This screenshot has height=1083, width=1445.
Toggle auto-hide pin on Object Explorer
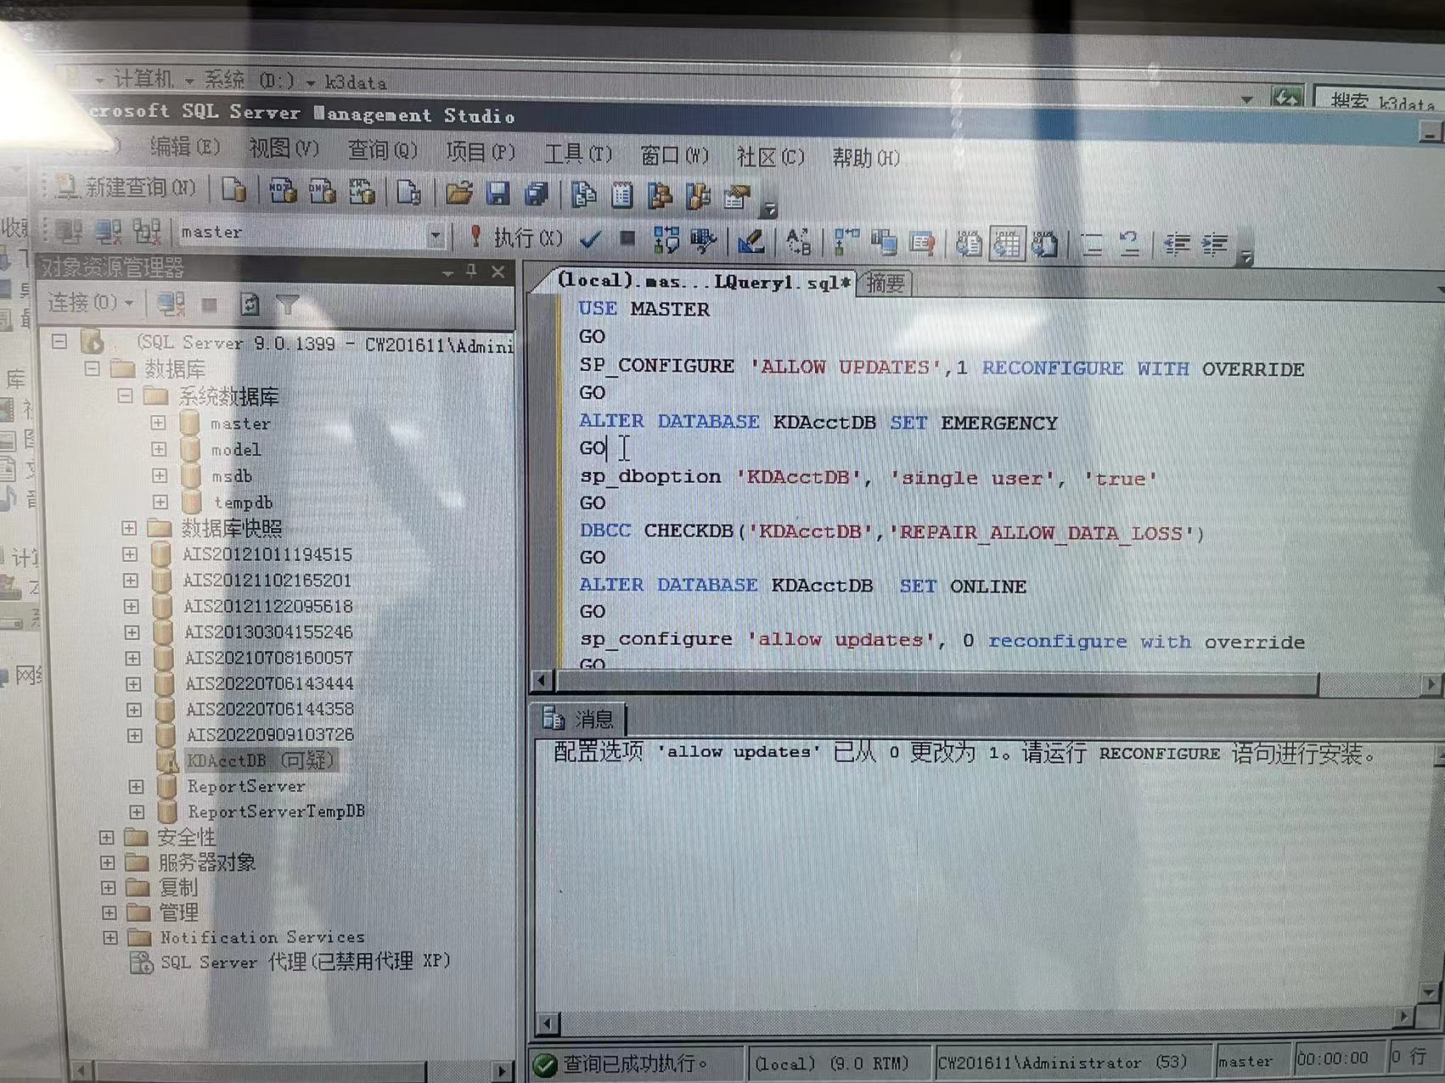pyautogui.click(x=471, y=272)
